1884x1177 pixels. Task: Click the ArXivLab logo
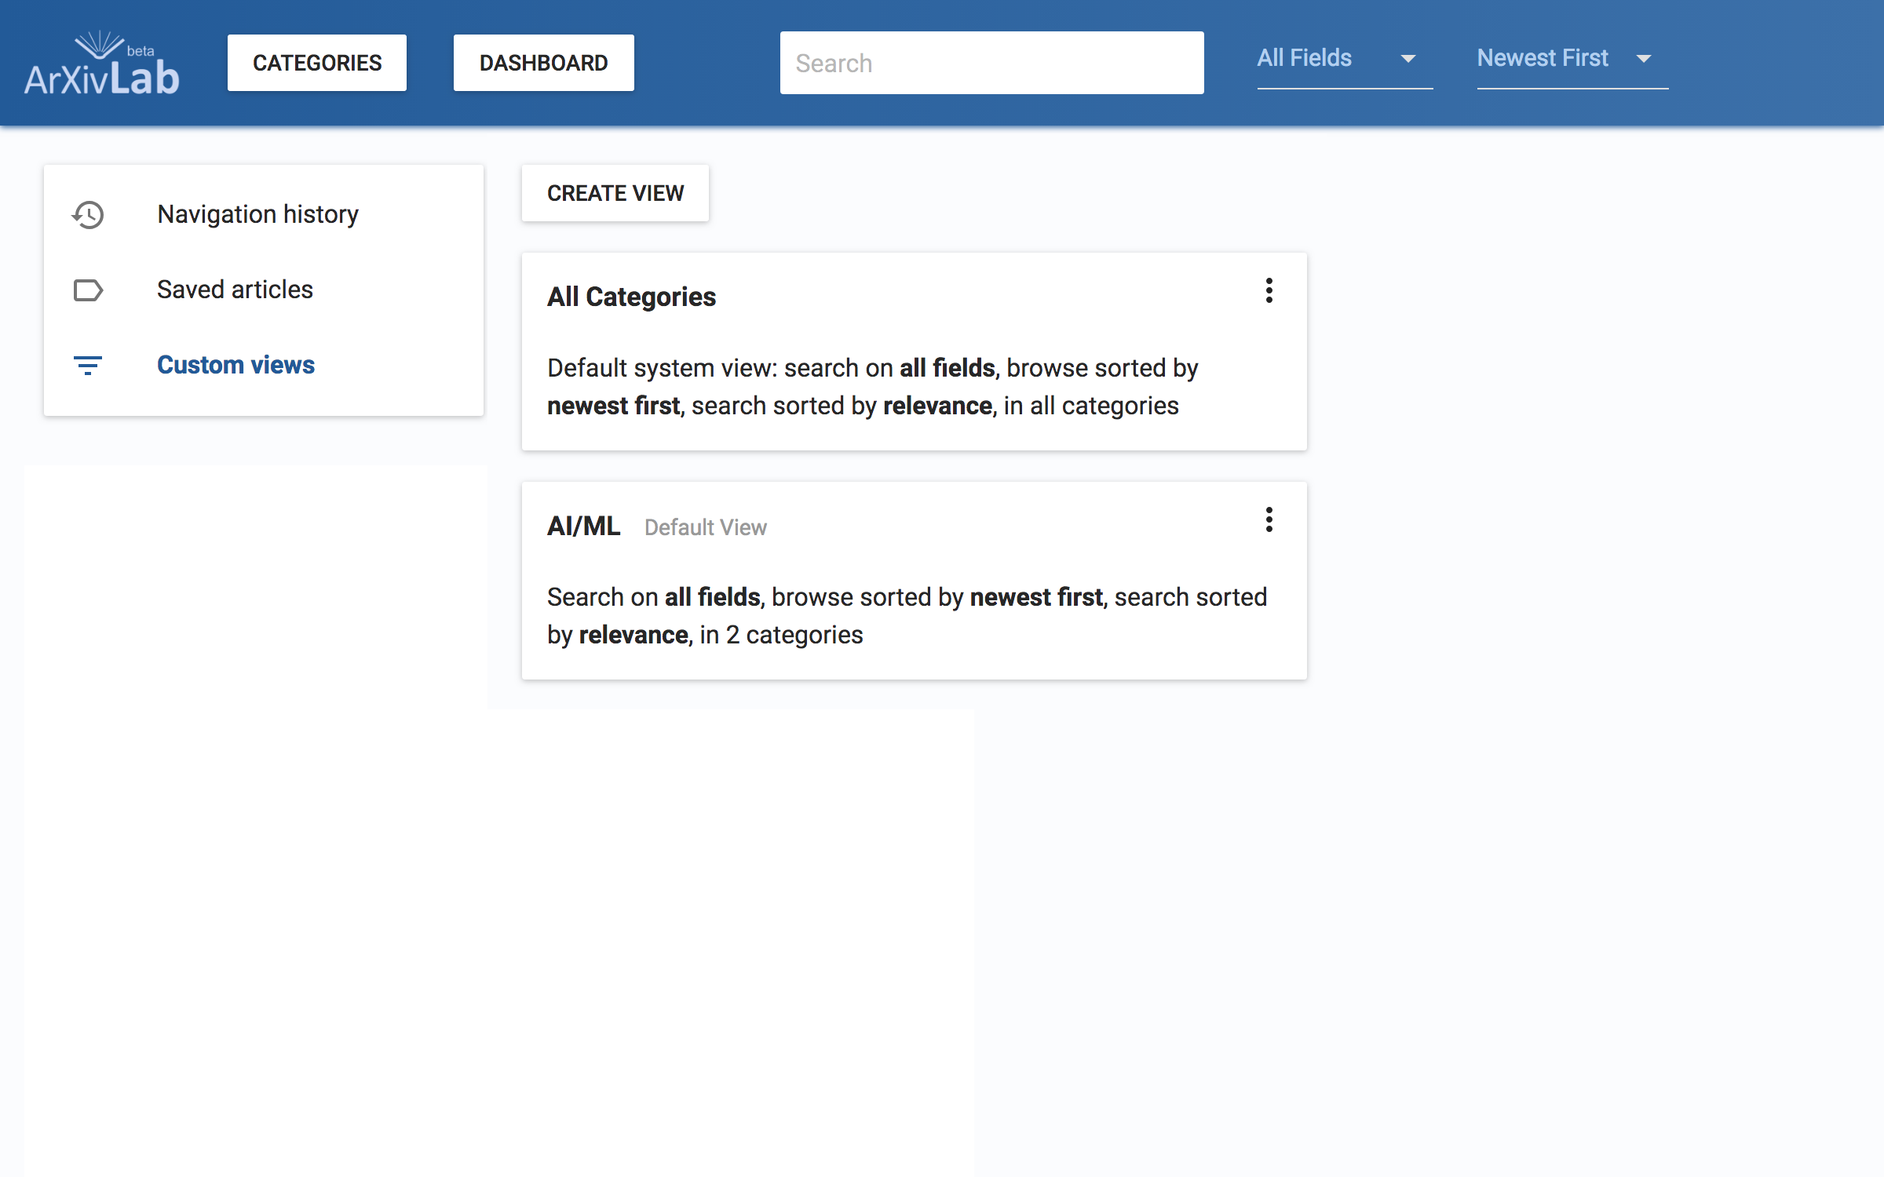point(102,64)
